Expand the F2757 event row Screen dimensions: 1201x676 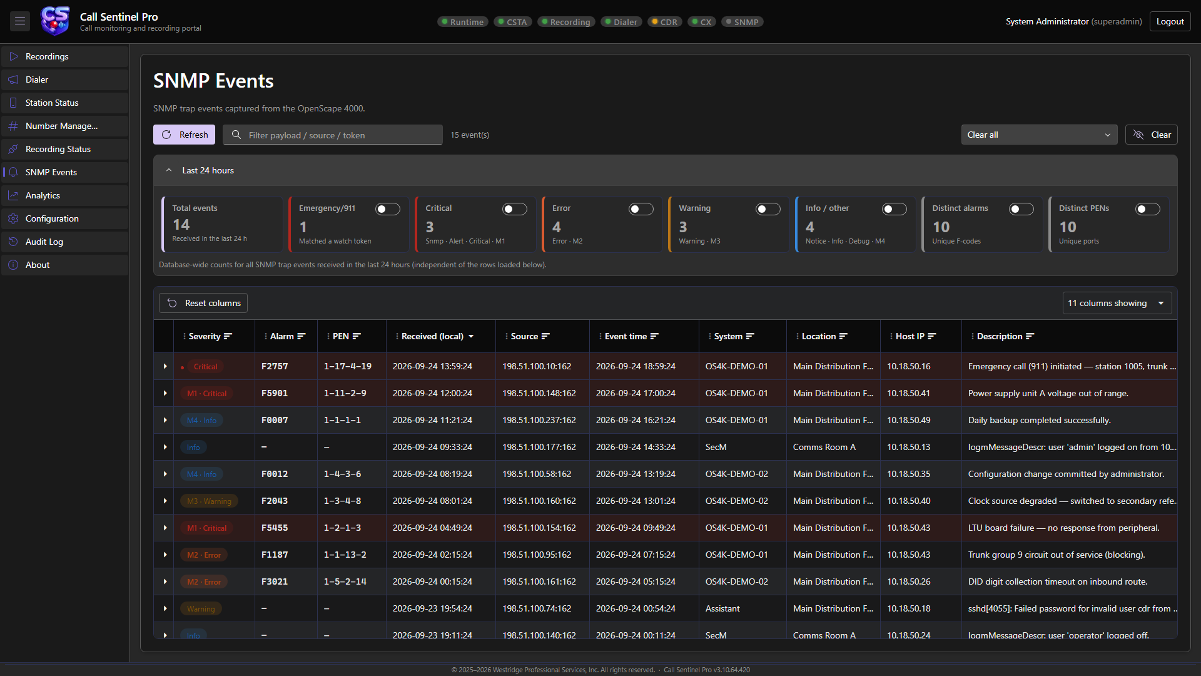165,366
